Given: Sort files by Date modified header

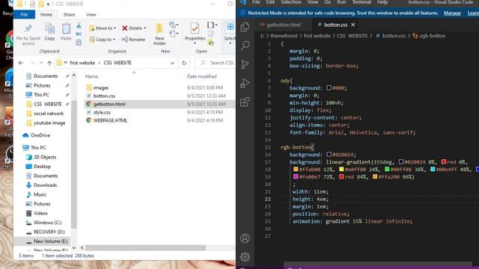Looking at the screenshot, I should (201, 76).
